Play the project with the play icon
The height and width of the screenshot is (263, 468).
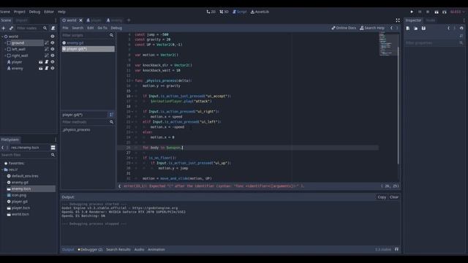pyautogui.click(x=412, y=12)
